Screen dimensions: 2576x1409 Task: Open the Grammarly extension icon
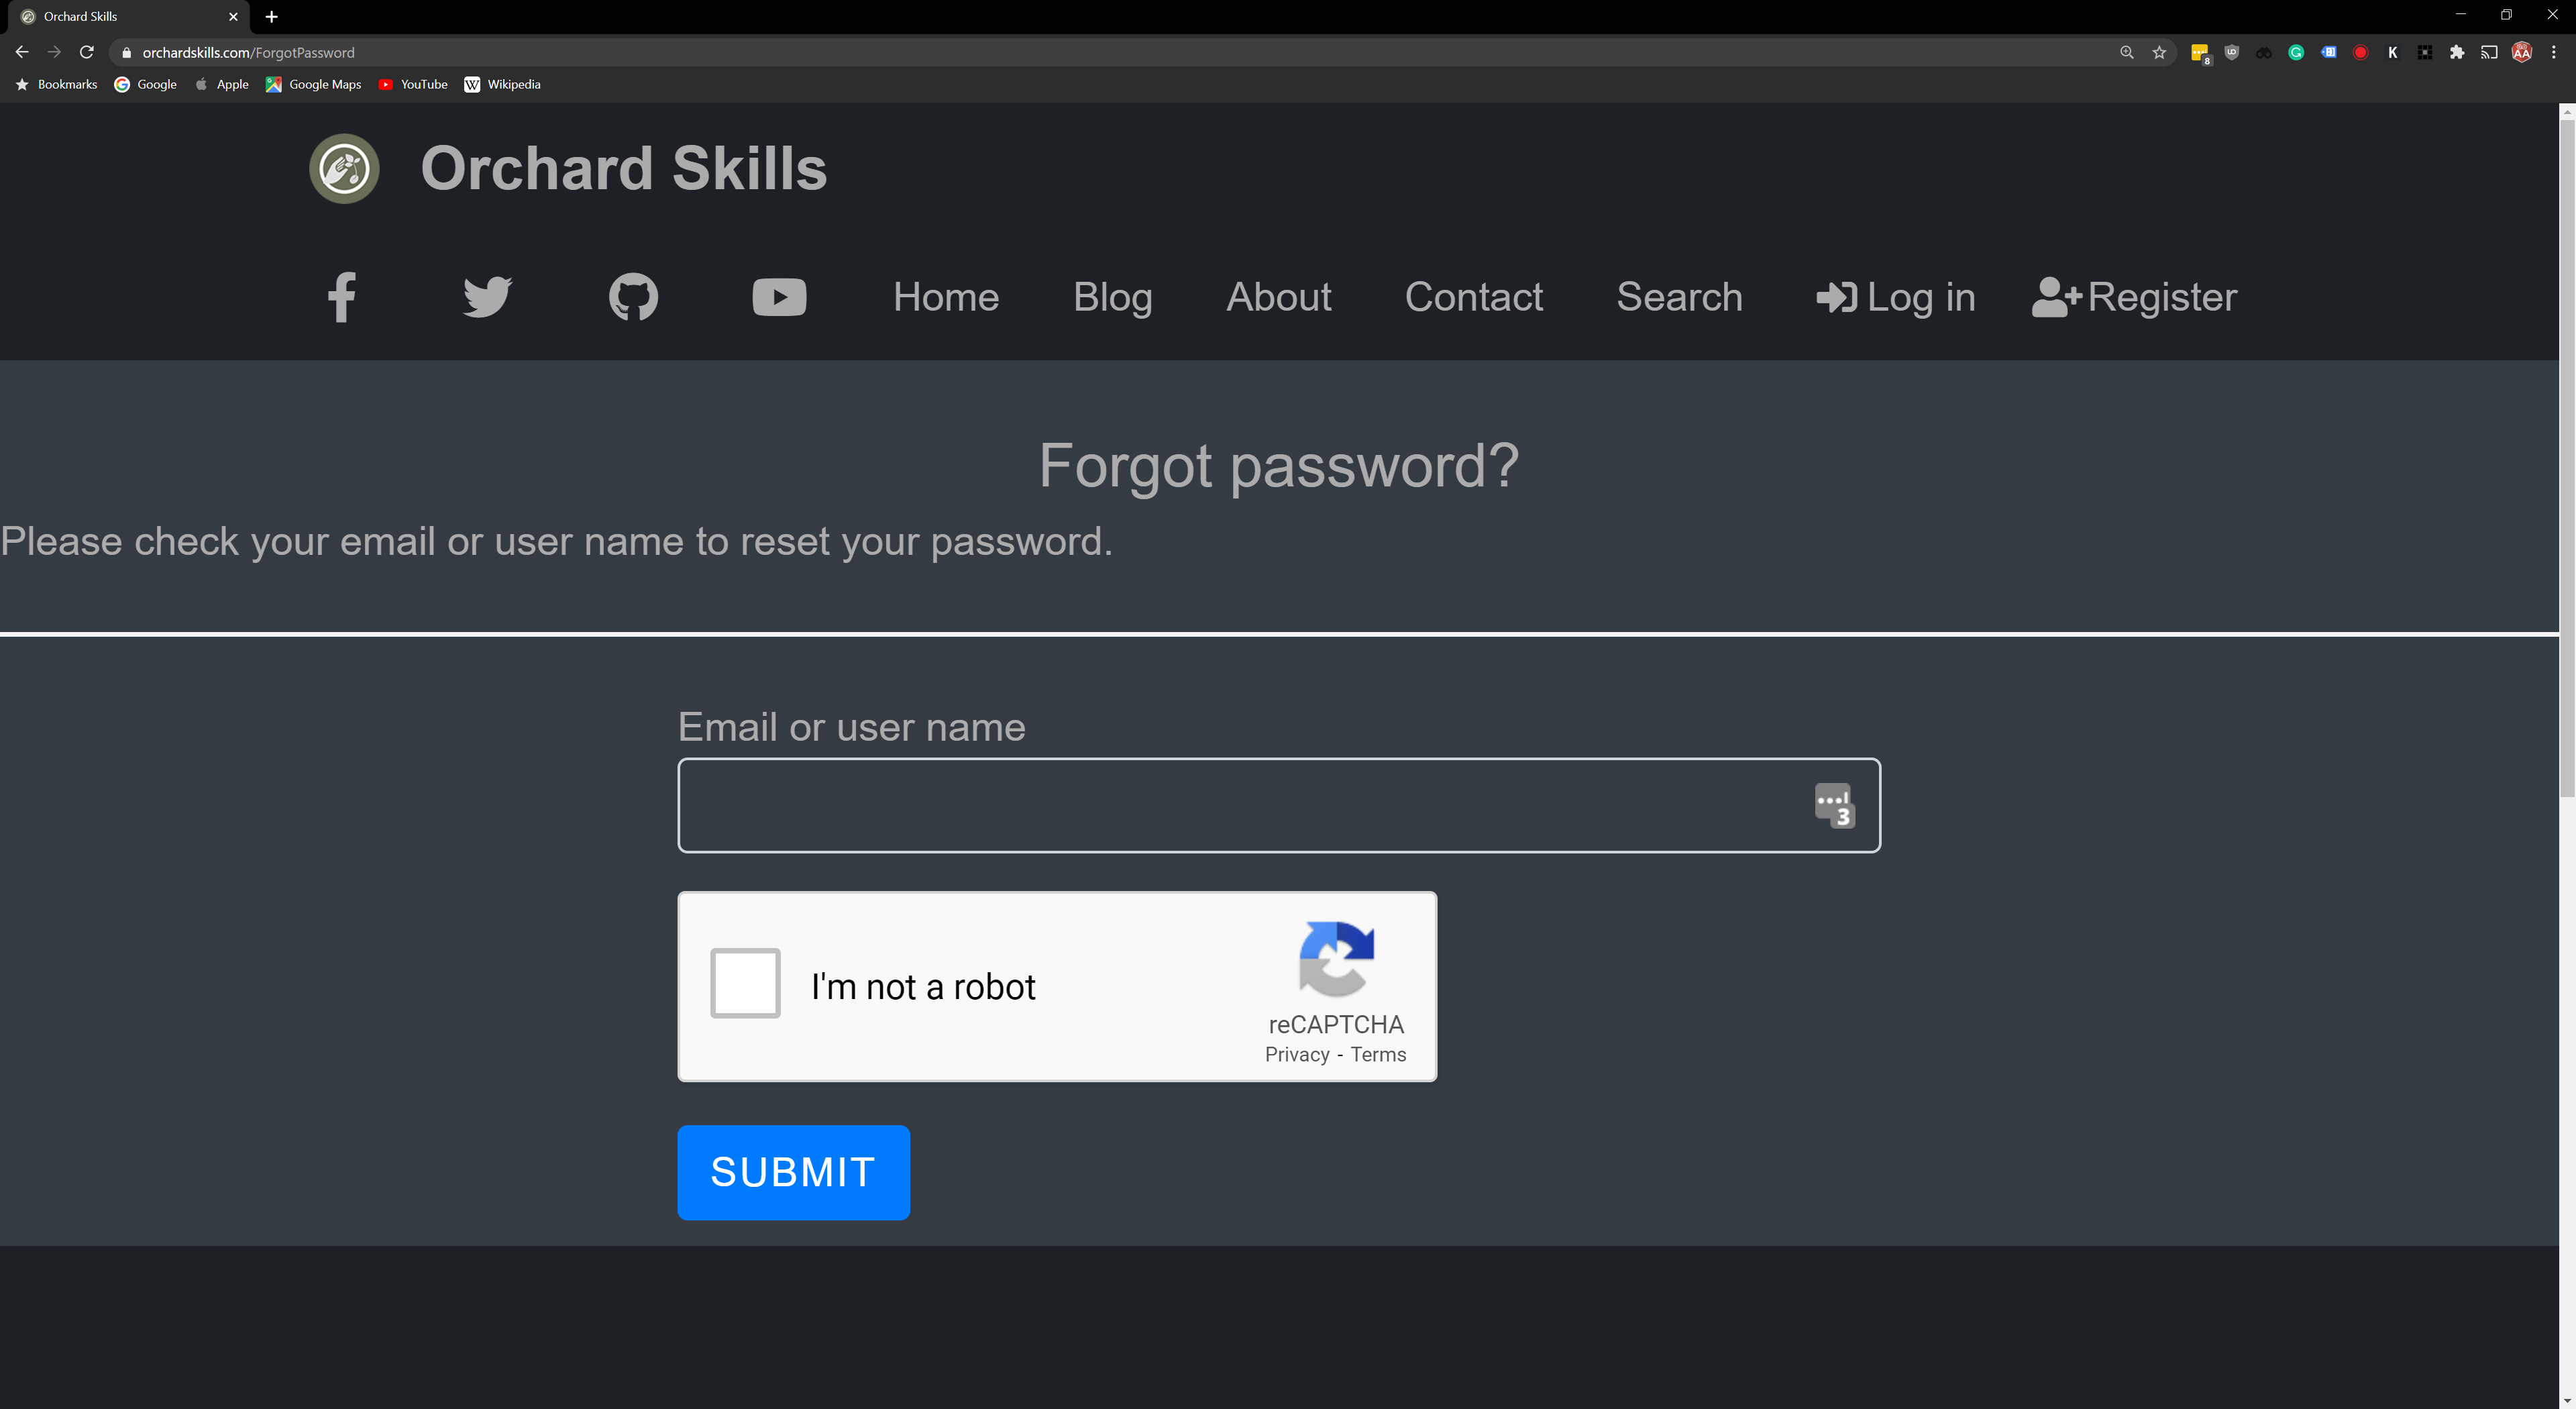2296,52
